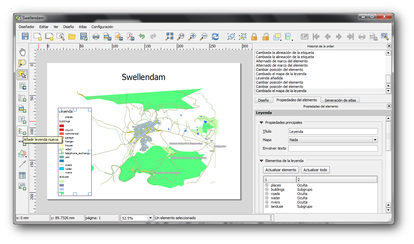This screenshot has height=244, width=414.
Task: Open the Diseñador menu
Action: pyautogui.click(x=27, y=27)
